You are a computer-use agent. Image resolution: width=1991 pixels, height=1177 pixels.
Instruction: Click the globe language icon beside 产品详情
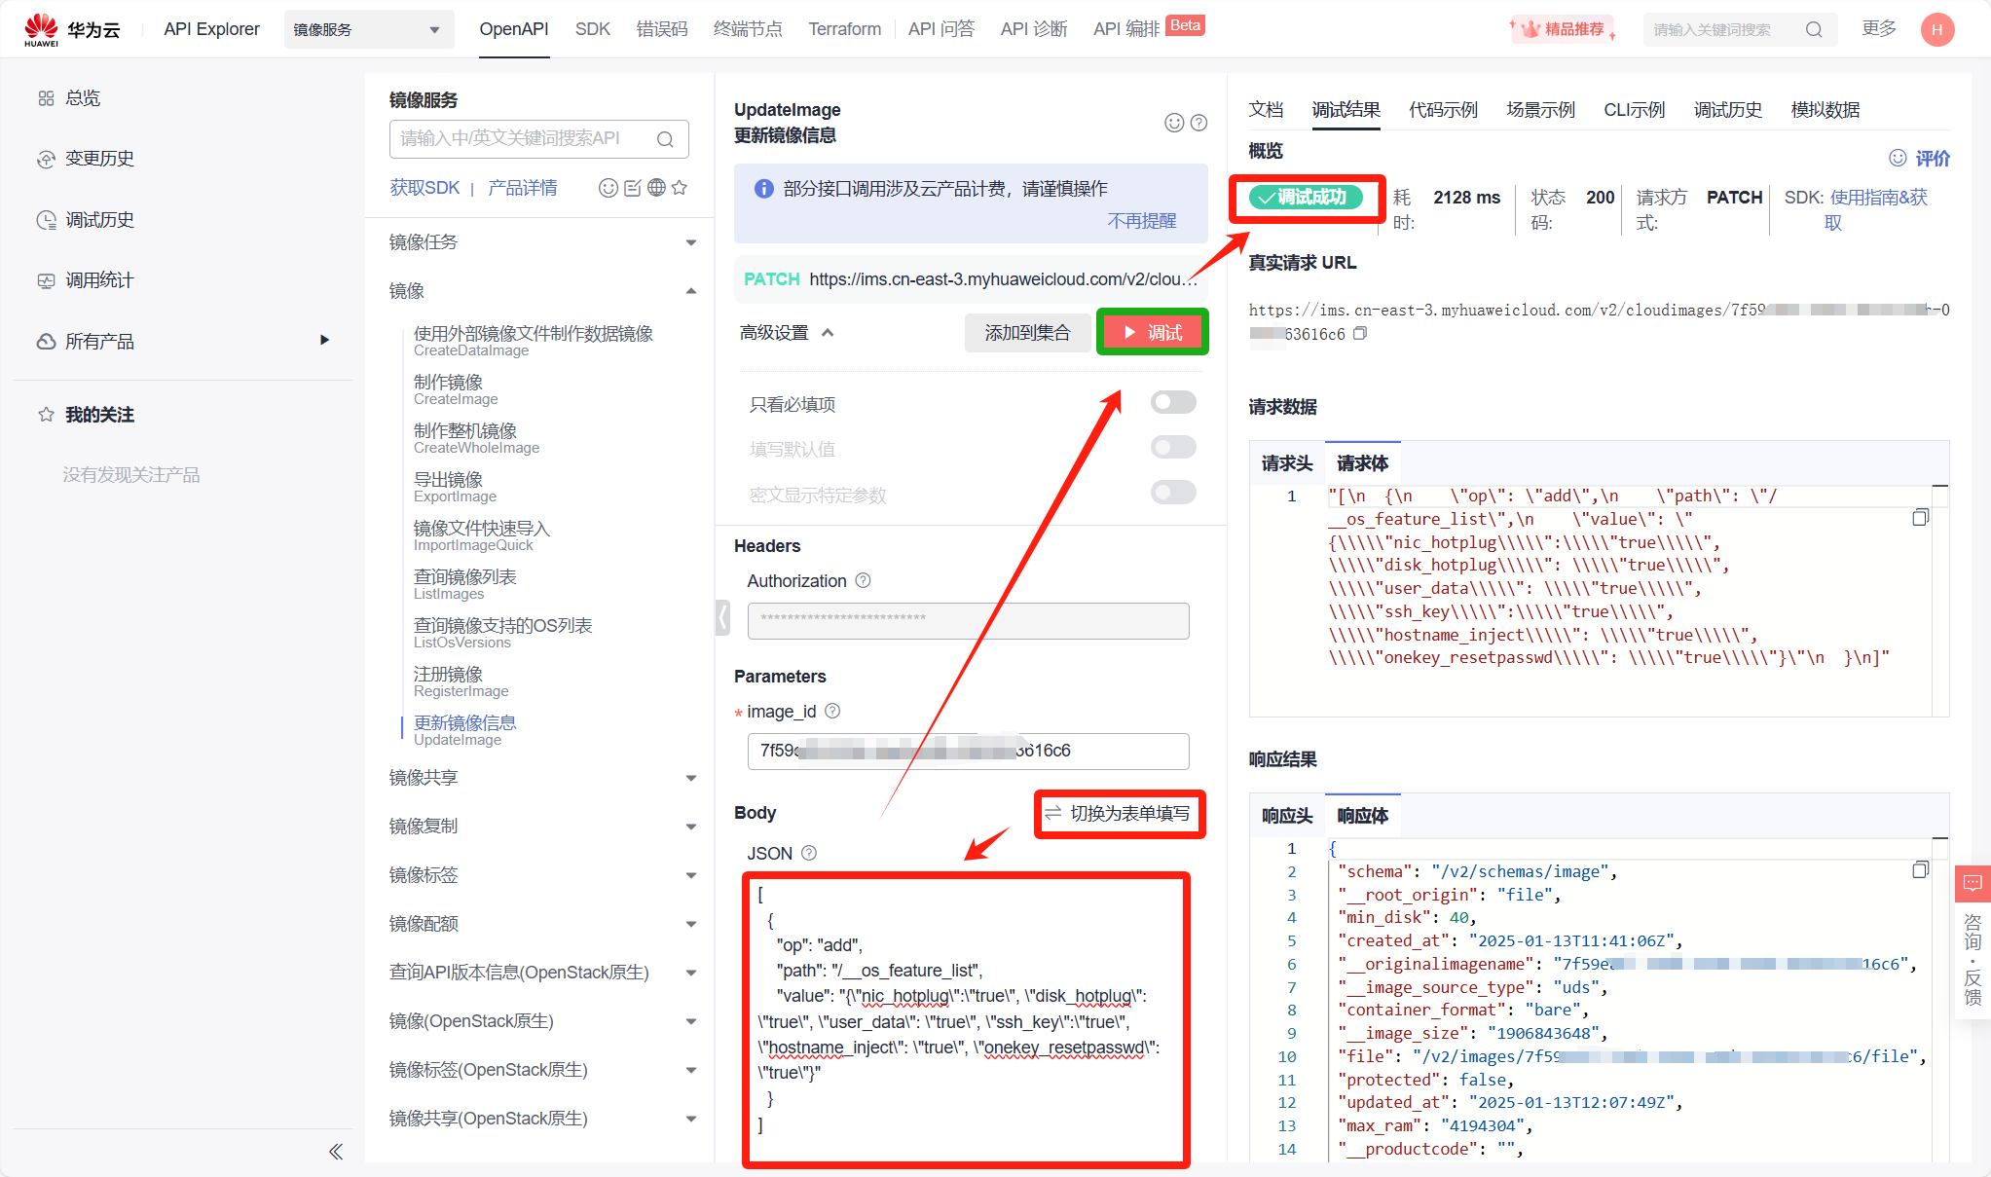point(656,188)
